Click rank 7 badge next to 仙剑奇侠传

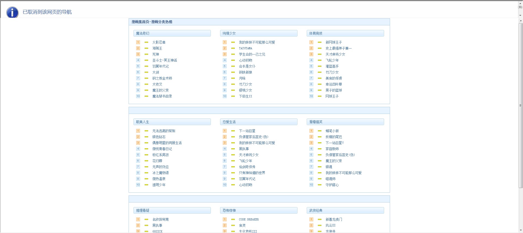pyautogui.click(x=225, y=167)
